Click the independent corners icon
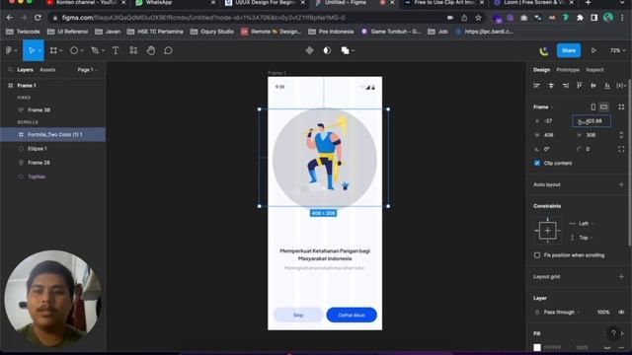The image size is (632, 355). (621, 149)
